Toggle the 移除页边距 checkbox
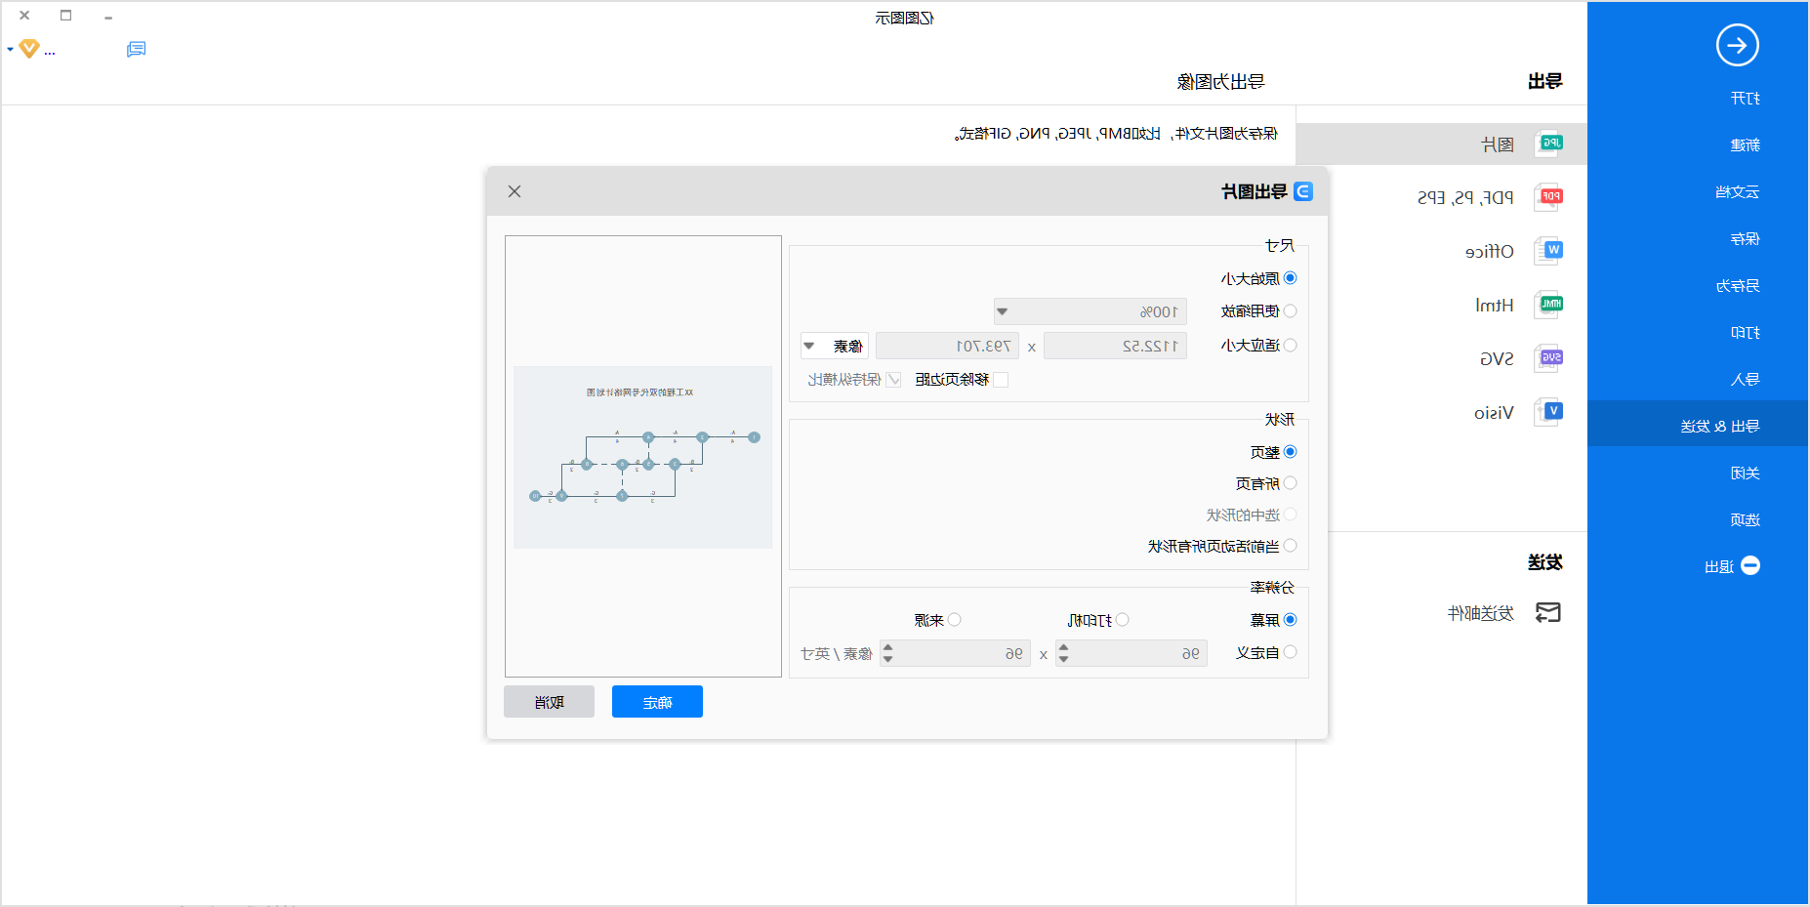This screenshot has height=907, width=1810. pyautogui.click(x=1001, y=380)
